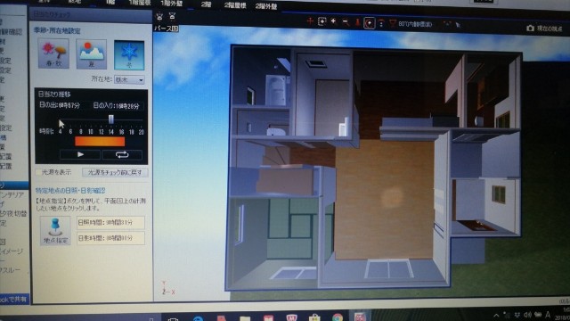This screenshot has width=570, height=321.
Task: Toggle the loop repeat playback button
Action: click(x=122, y=154)
